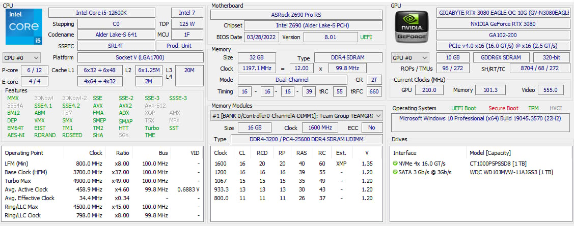
Task: Click the 320-bit bus width field
Action: (551, 58)
